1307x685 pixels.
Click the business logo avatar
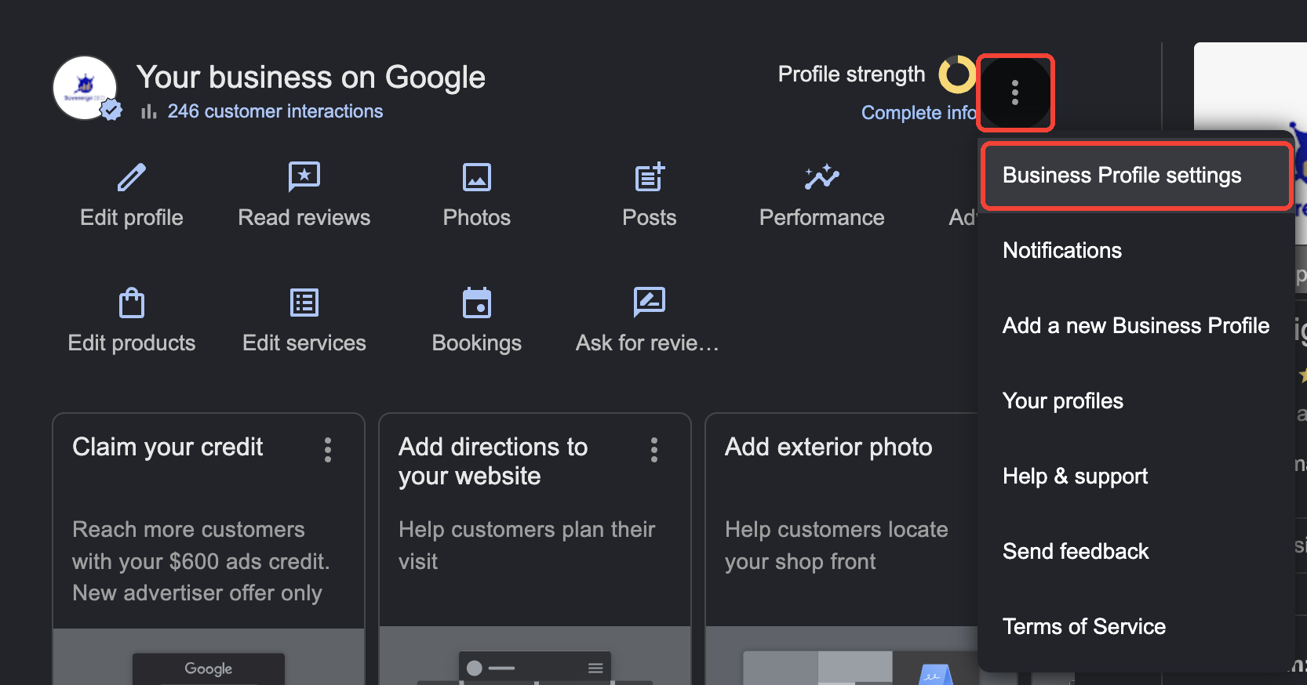click(85, 88)
